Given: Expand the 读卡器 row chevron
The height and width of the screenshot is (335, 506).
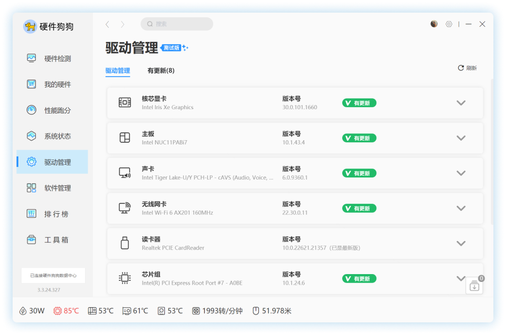Looking at the screenshot, I should coord(461,244).
